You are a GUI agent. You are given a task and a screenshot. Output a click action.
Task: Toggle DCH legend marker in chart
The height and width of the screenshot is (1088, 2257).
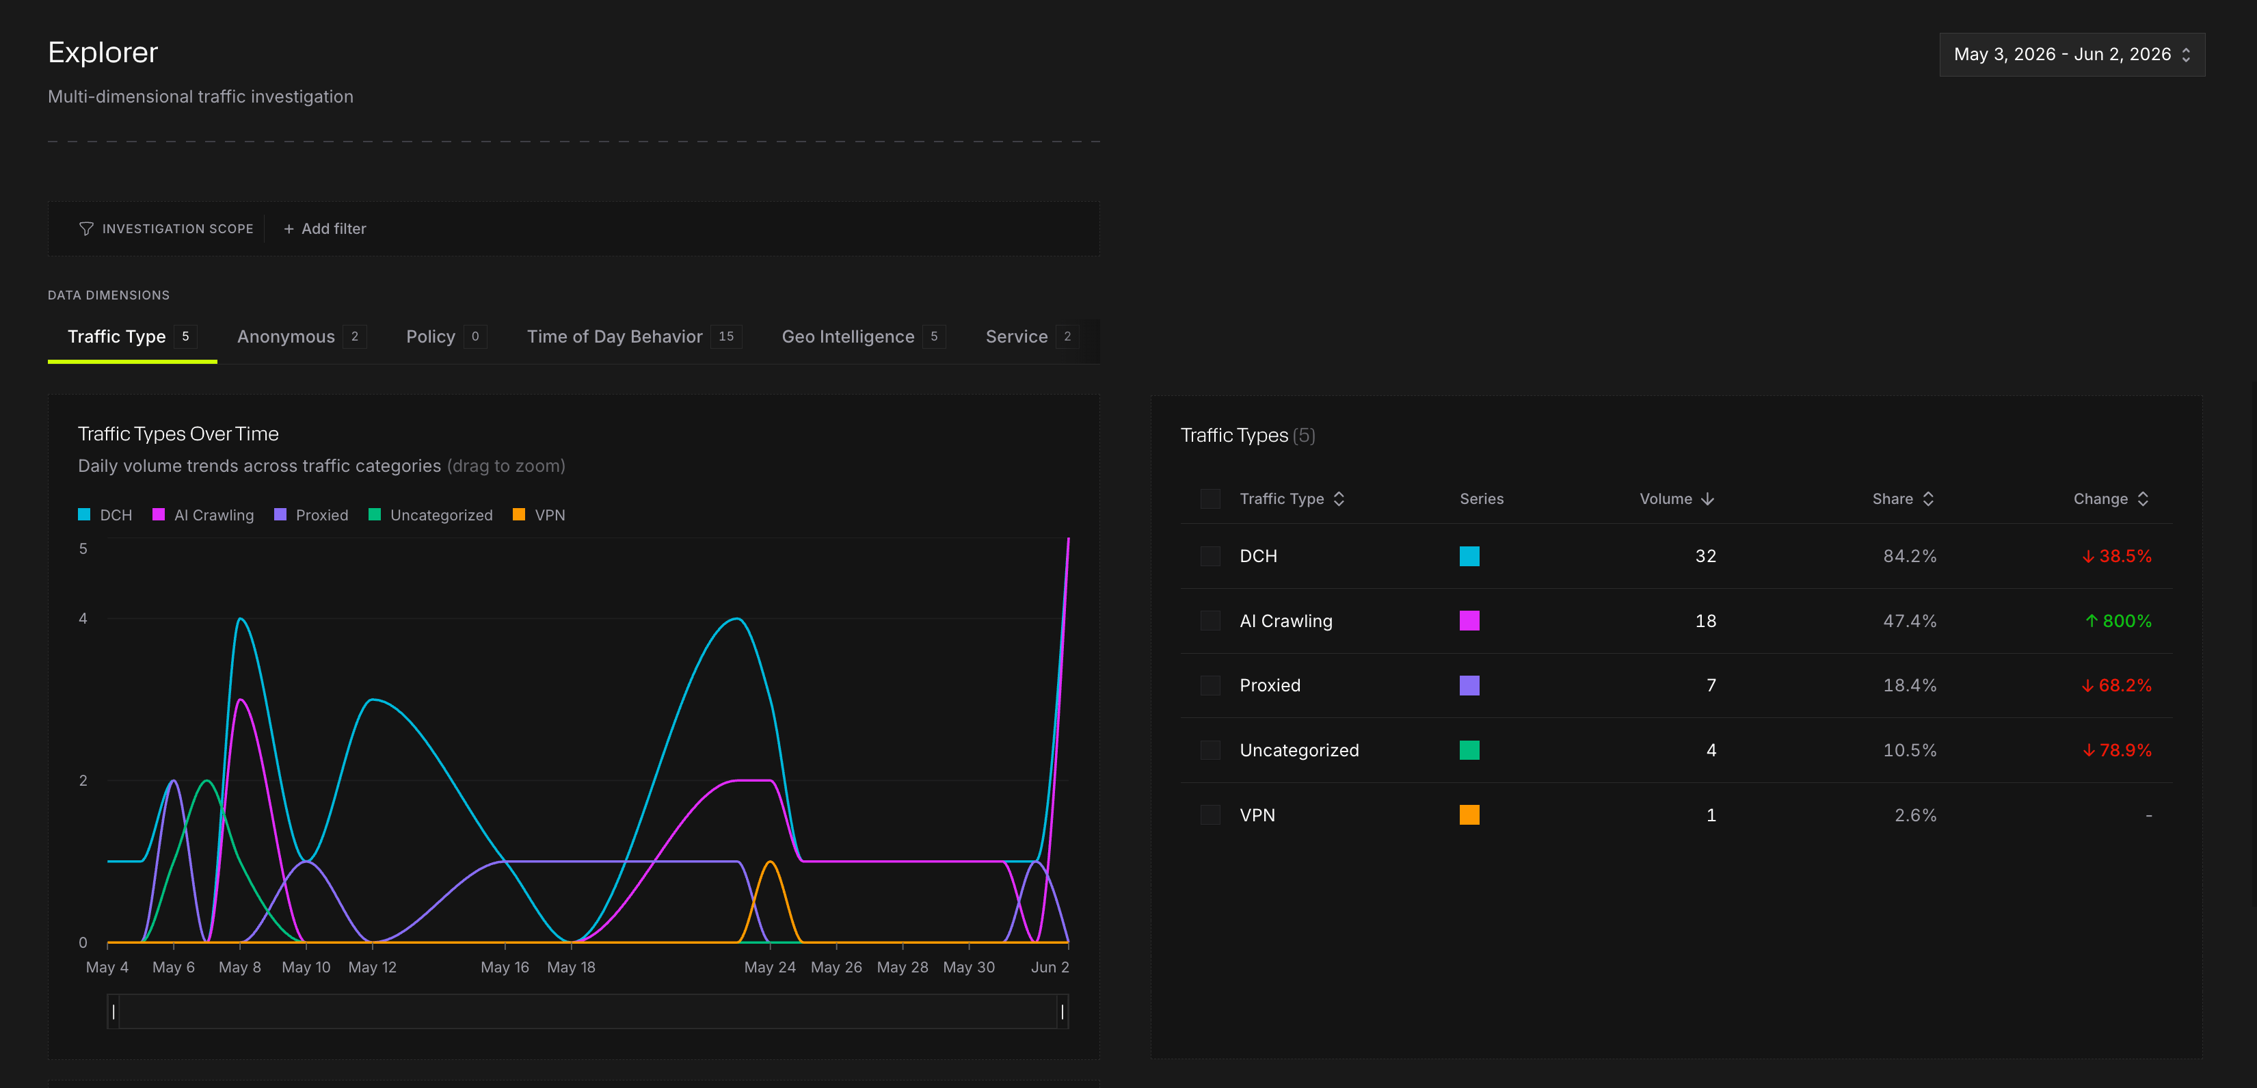[84, 515]
